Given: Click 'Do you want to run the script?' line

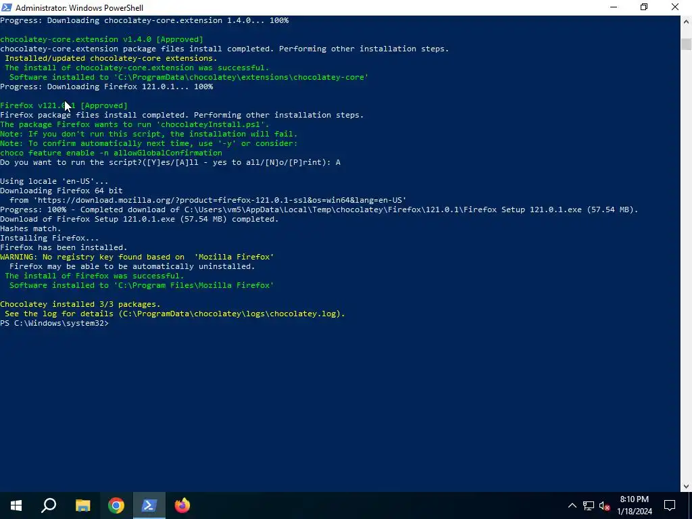Looking at the screenshot, I should click(x=170, y=162).
